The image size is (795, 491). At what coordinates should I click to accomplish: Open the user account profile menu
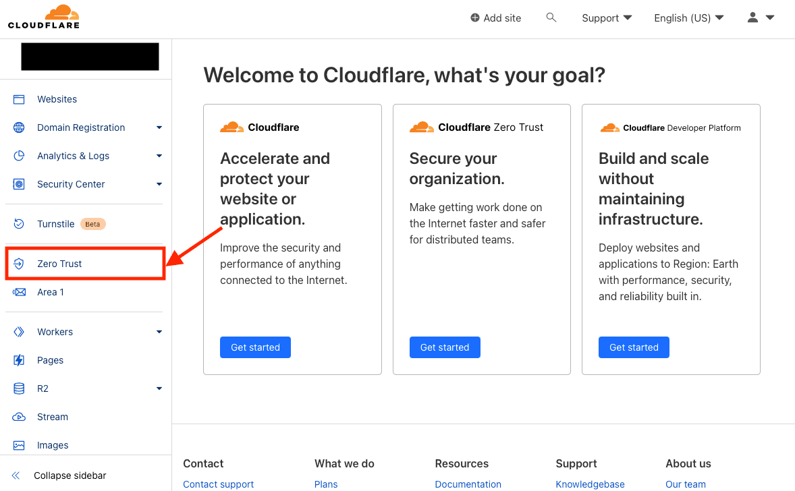click(760, 18)
